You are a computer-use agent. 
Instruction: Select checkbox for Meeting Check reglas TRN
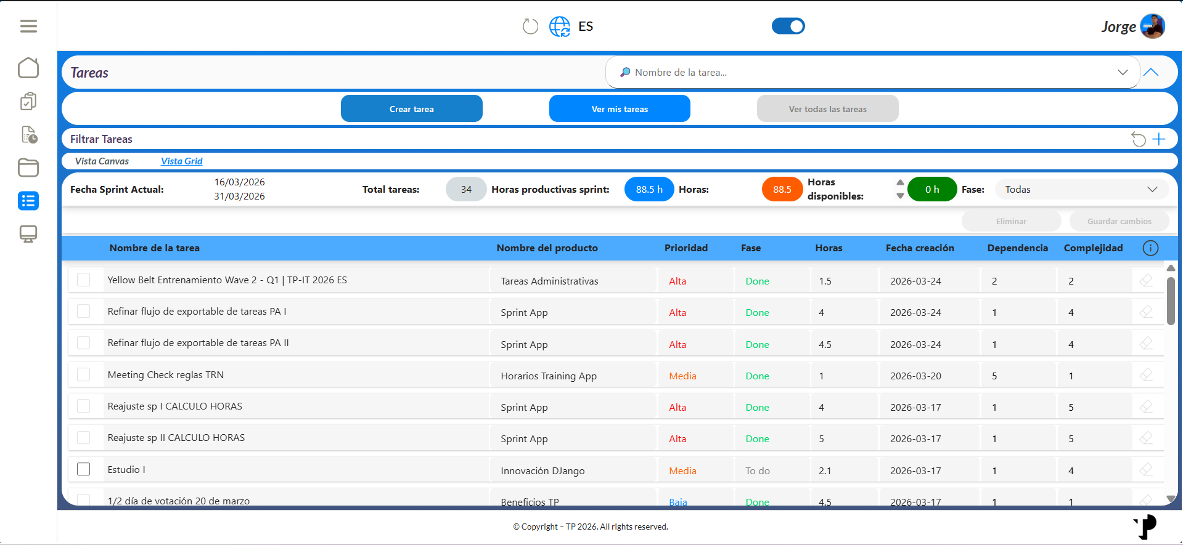click(x=84, y=374)
